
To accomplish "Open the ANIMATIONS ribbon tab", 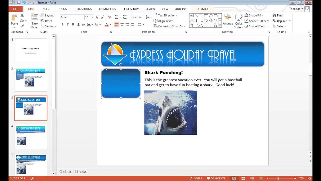I will (107, 9).
